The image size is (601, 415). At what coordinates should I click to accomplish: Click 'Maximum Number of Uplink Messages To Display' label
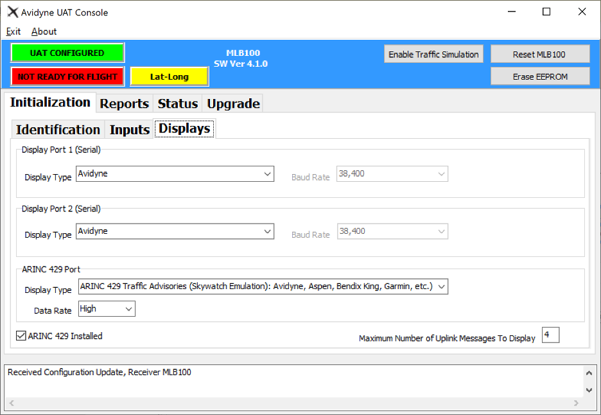447,339
